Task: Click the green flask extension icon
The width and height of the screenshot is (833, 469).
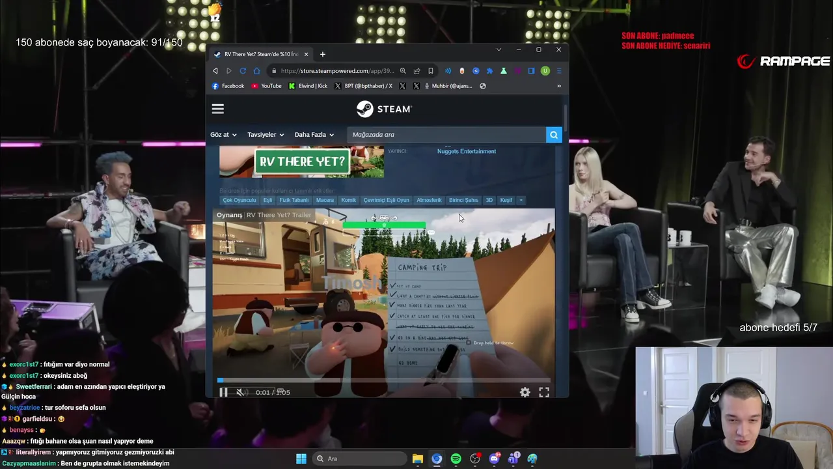Action: click(504, 71)
